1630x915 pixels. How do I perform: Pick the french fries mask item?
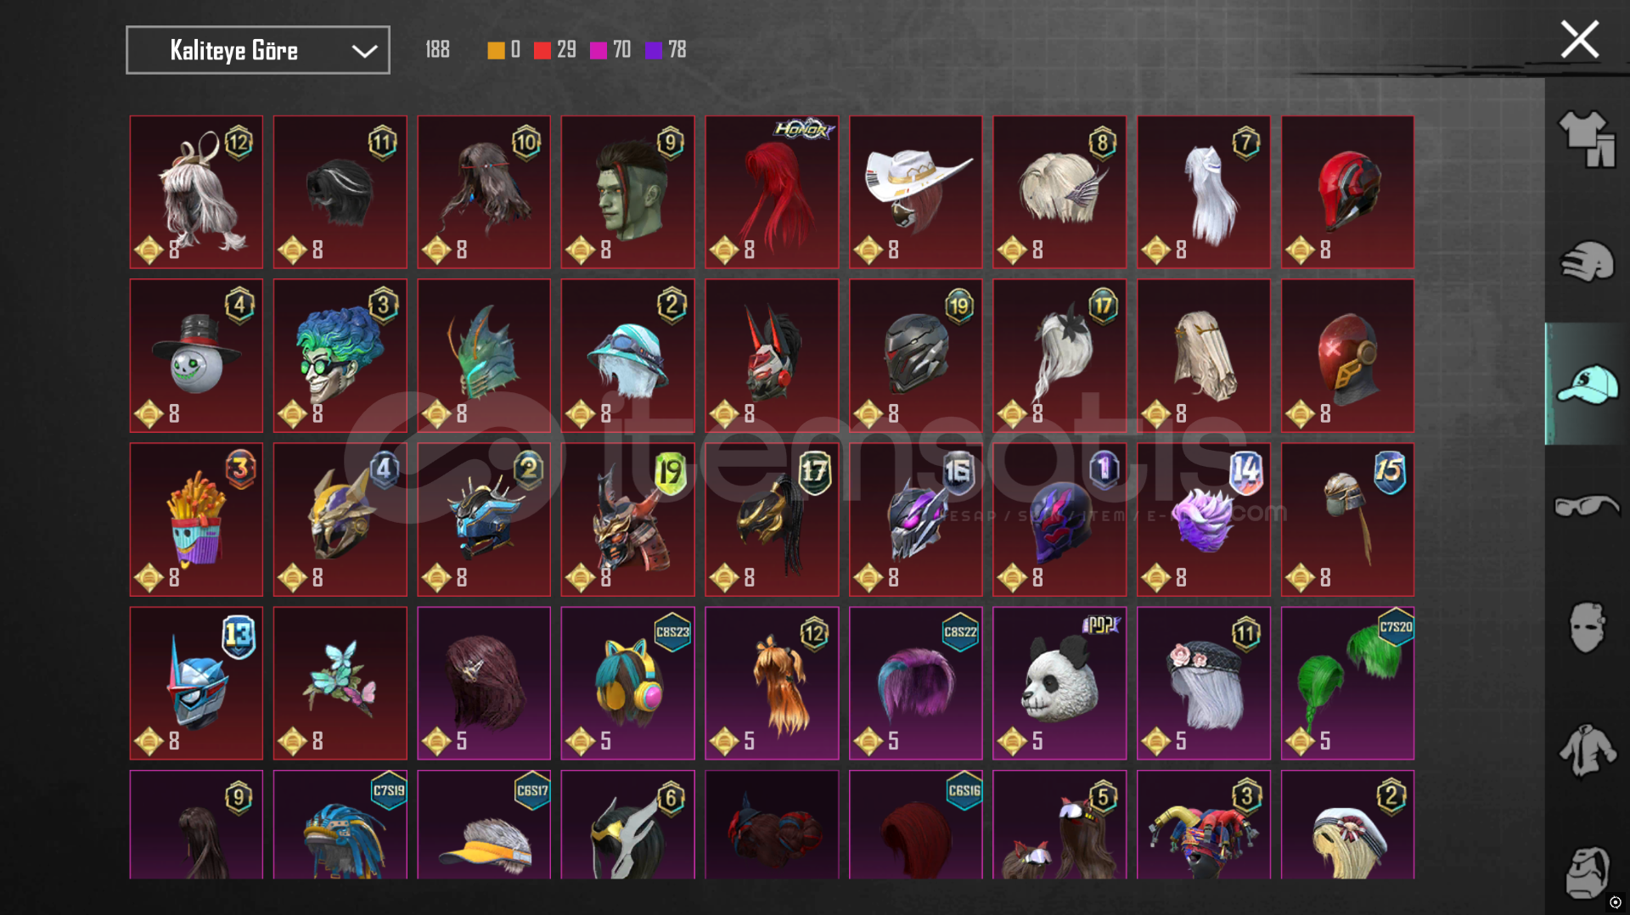tap(196, 519)
